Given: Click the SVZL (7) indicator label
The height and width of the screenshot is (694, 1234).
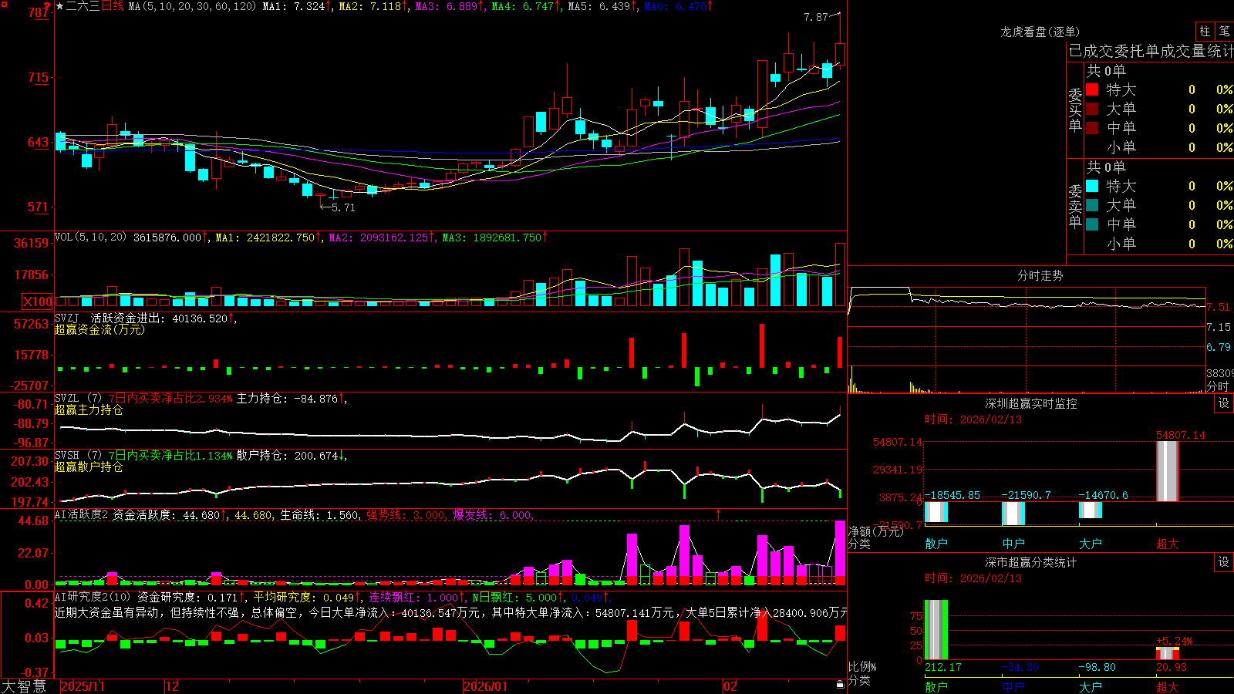Looking at the screenshot, I should [78, 398].
